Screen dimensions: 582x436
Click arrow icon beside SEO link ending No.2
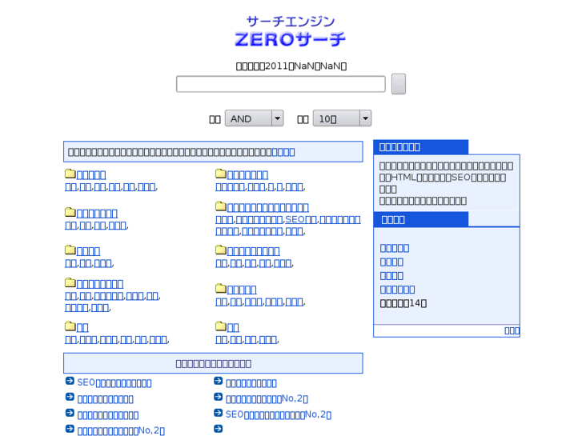pyautogui.click(x=219, y=413)
